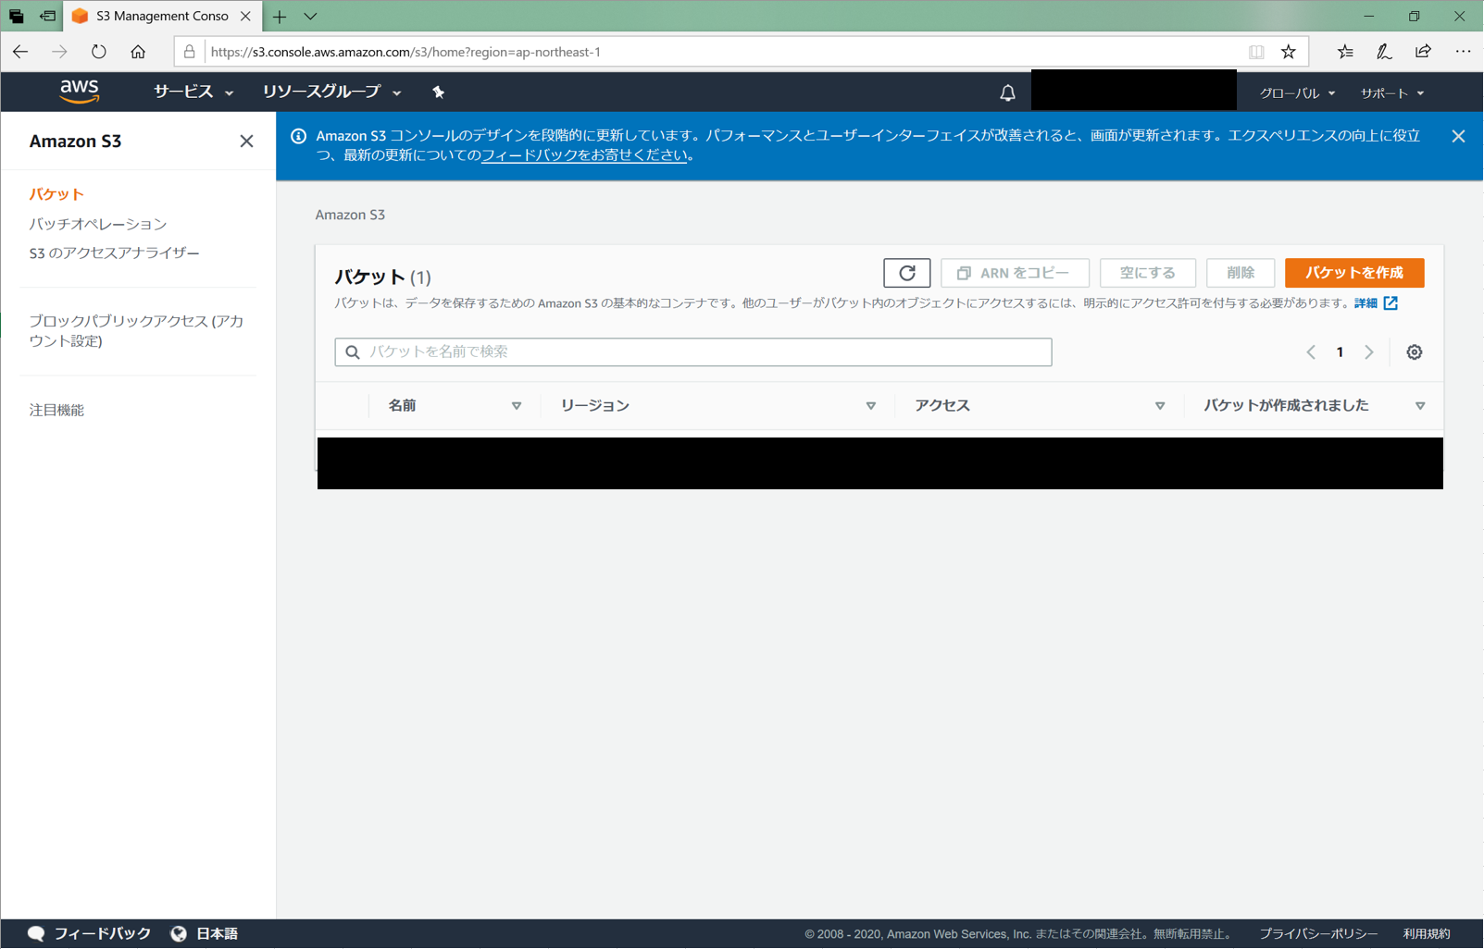1484x949 pixels.
Task: Refresh the bucket list with reload icon button
Action: pyautogui.click(x=907, y=273)
